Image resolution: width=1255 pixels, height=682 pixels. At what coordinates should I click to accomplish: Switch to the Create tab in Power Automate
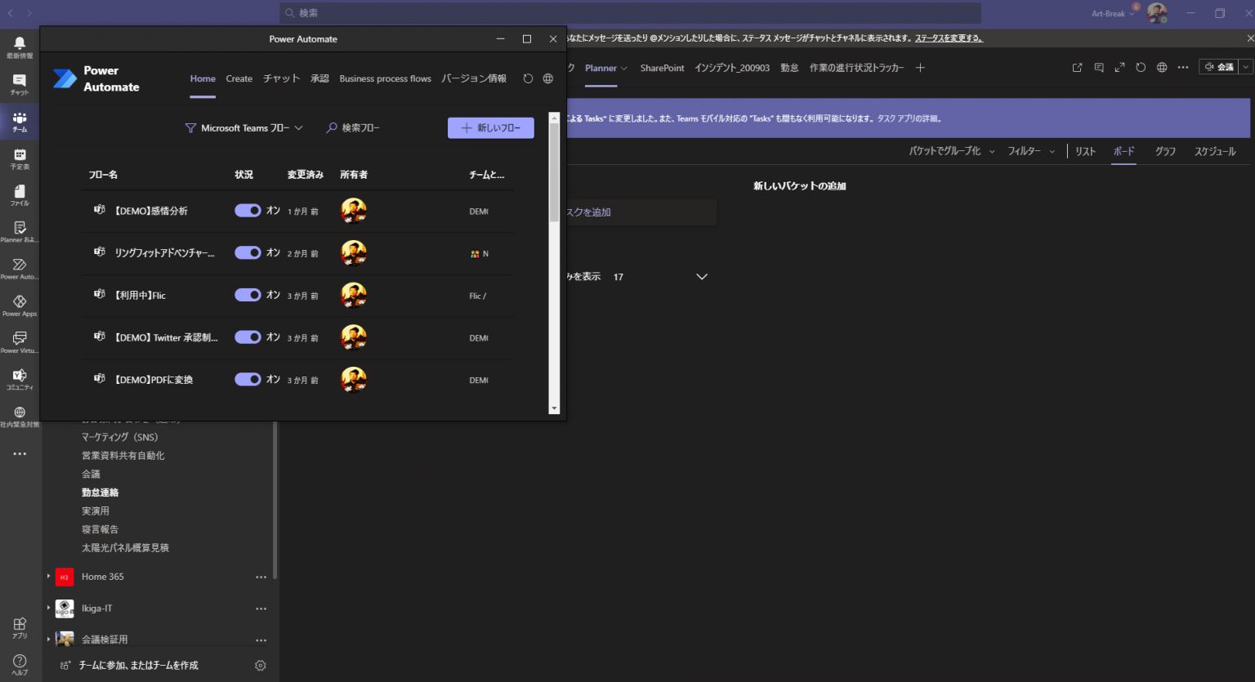coord(239,78)
